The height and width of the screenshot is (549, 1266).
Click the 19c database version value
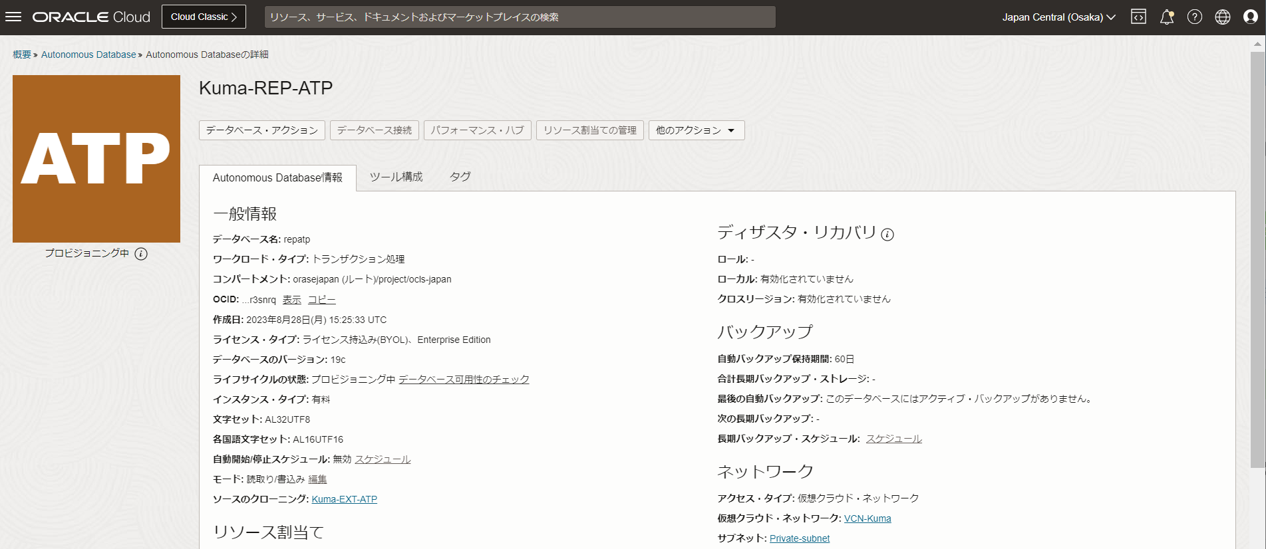pyautogui.click(x=338, y=360)
